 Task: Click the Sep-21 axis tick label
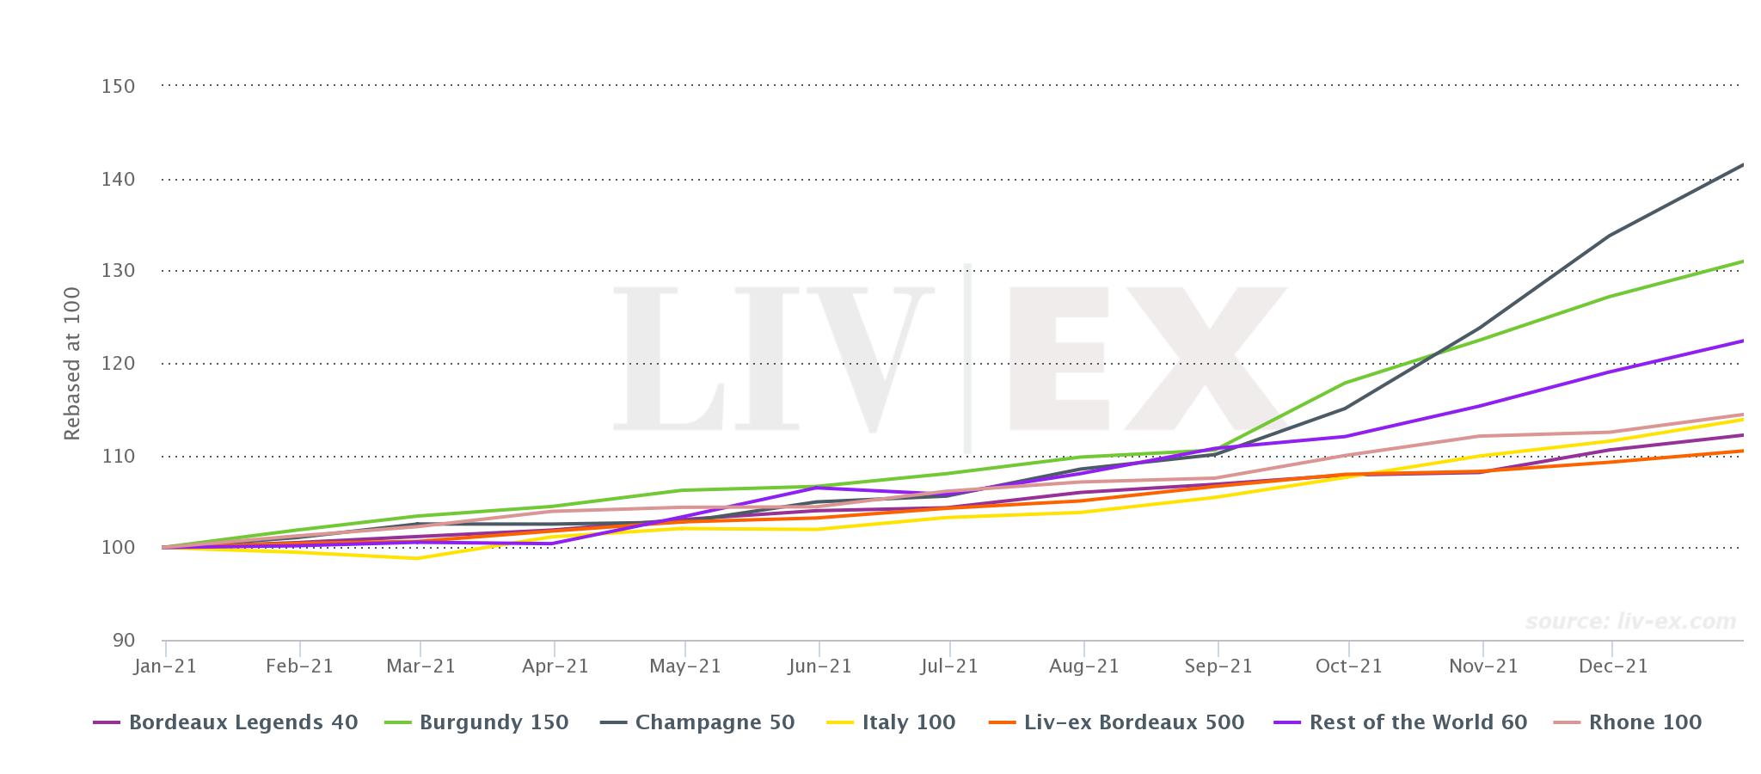[1218, 666]
